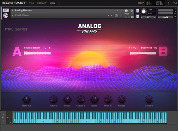This screenshot has width=178, height=131.
Task: Open the FILE menu
Action: (32, 3)
